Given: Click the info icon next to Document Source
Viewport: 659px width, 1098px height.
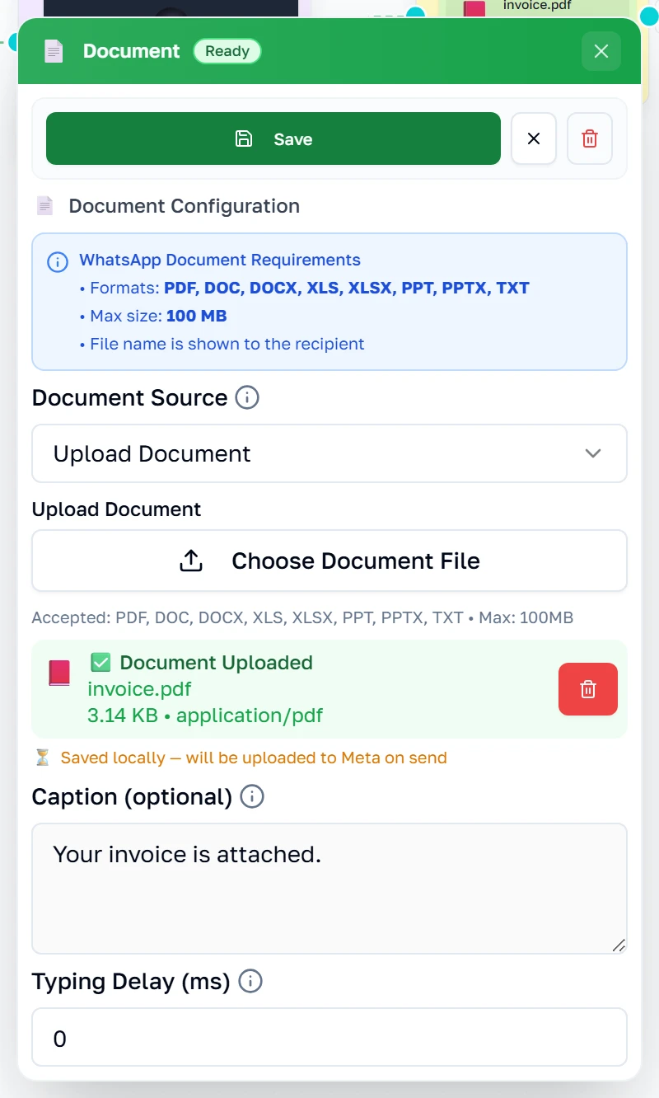Looking at the screenshot, I should pyautogui.click(x=247, y=398).
